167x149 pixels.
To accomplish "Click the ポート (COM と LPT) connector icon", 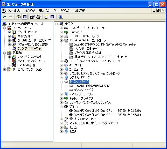I will [x=66, y=119].
